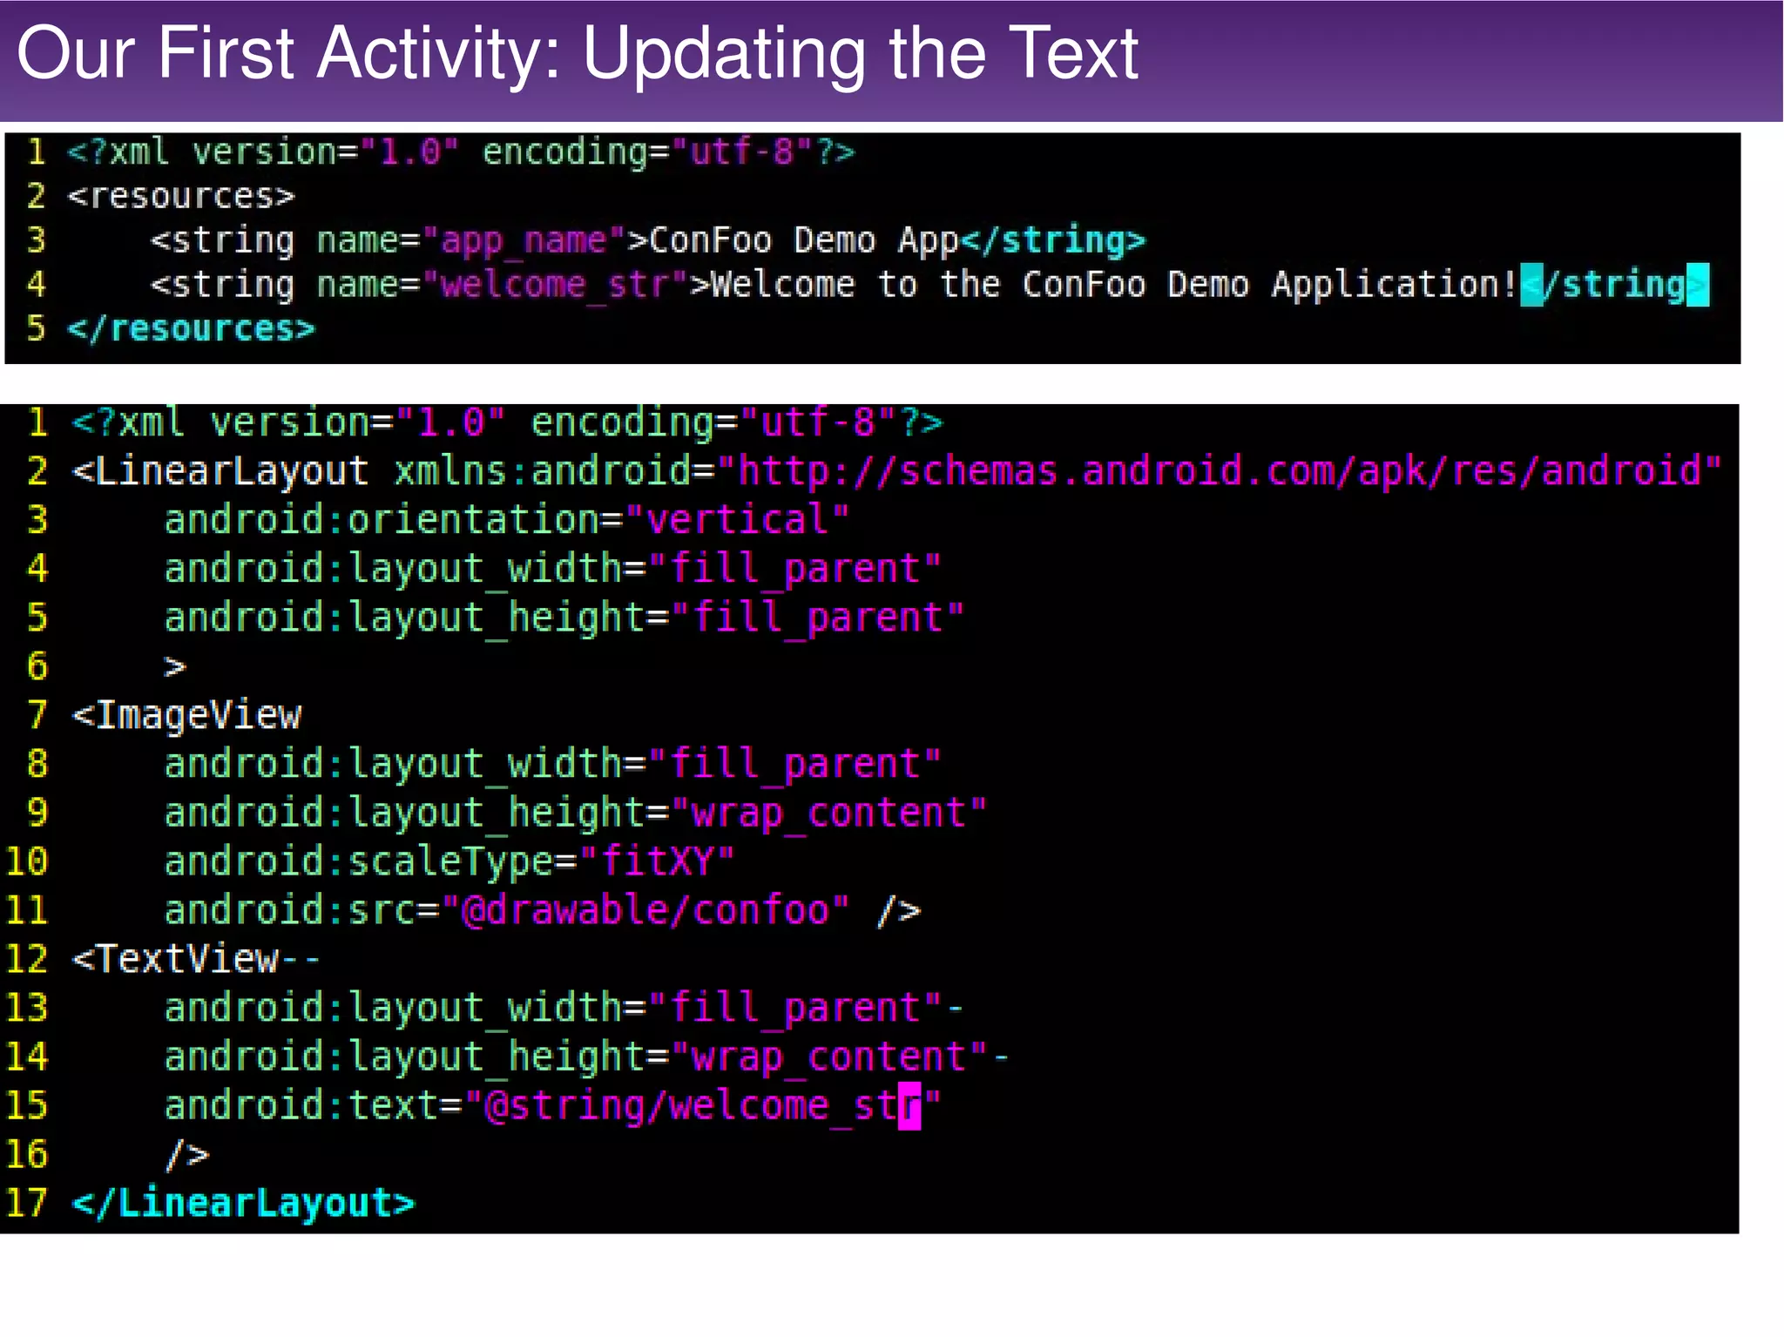Click layout_height="fill_parent" on line 5
The height and width of the screenshot is (1337, 1784).
pos(564,618)
